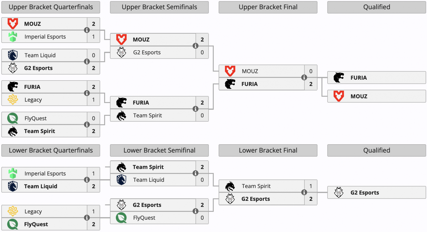This screenshot has height=232, width=427.
Task: Open info icon for Upper Bracket Final match
Action: 304,78
